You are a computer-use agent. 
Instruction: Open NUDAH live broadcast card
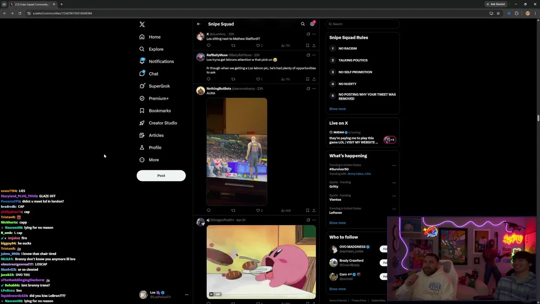(x=362, y=138)
